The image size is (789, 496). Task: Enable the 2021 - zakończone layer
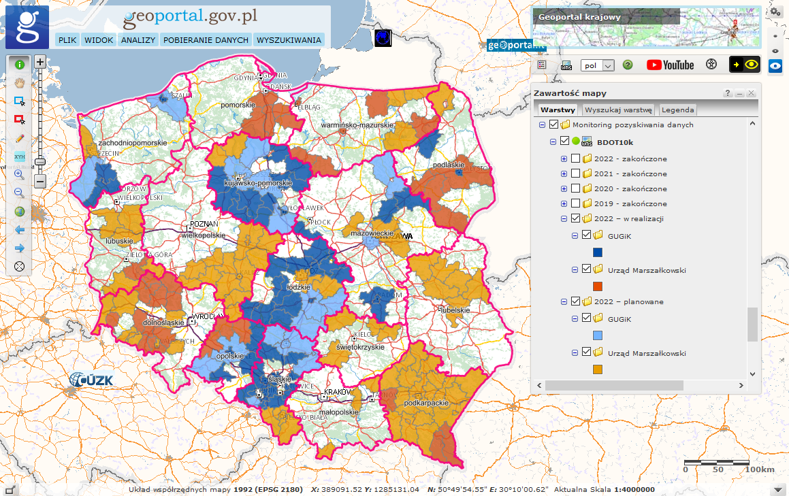coord(576,173)
